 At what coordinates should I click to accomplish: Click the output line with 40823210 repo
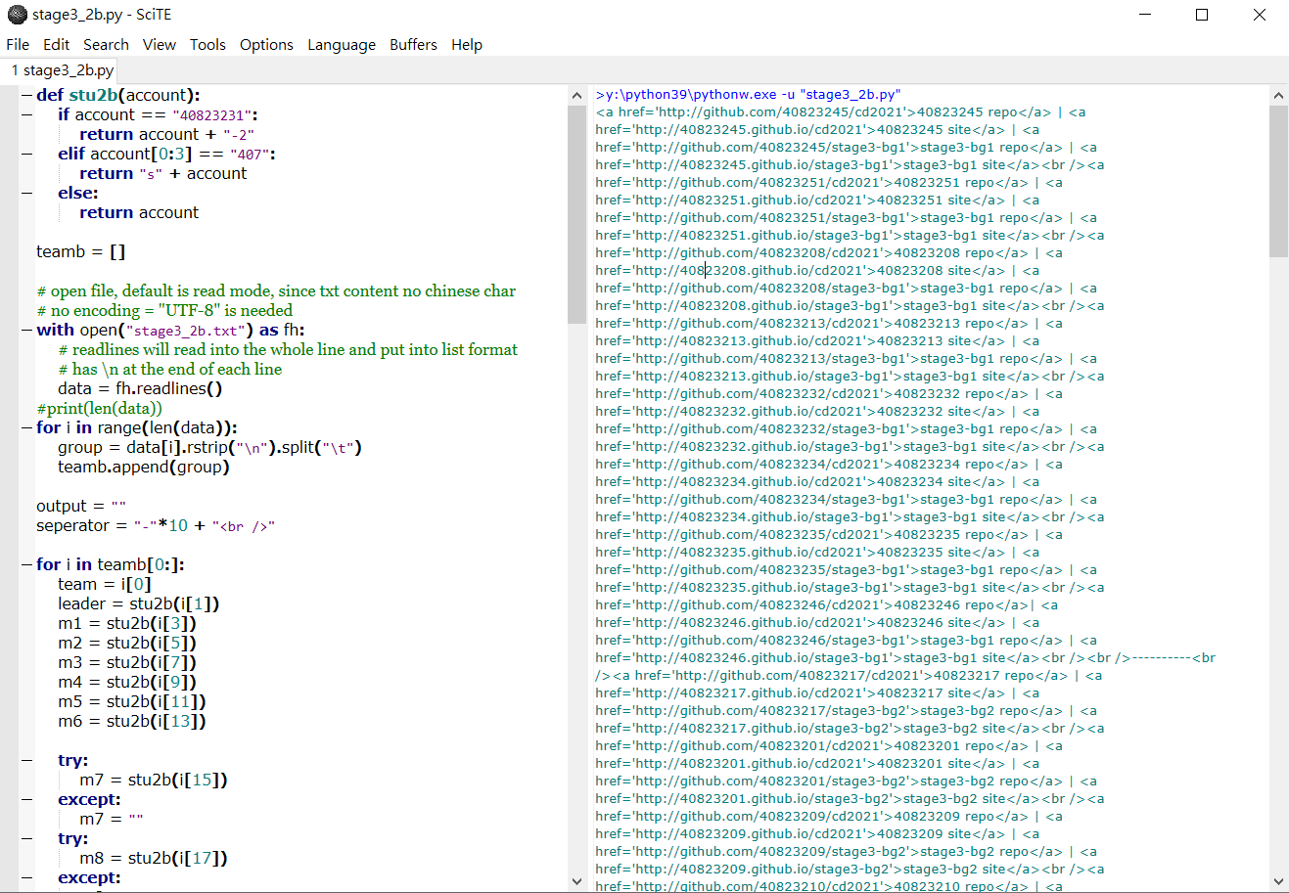pos(829,886)
